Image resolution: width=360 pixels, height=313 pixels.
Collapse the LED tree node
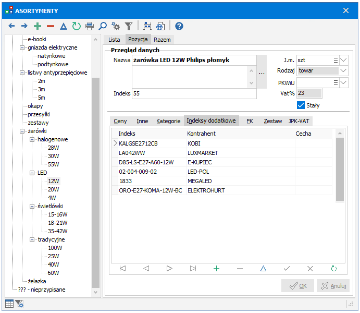point(32,173)
